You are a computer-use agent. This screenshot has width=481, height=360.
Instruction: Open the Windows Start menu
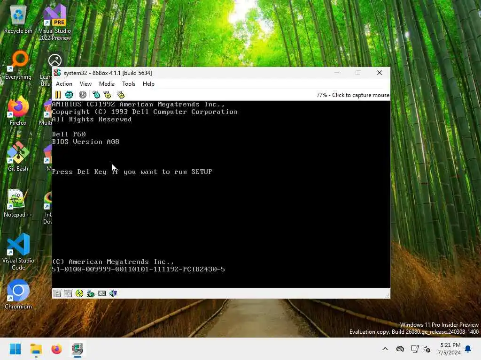pos(16,349)
